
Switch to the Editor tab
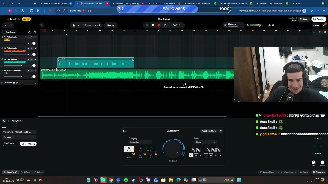38,172
